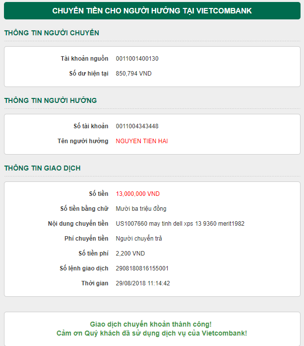This screenshot has height=346, width=304.
Task: Click the red amount 13,000,000 VND
Action: [137, 194]
